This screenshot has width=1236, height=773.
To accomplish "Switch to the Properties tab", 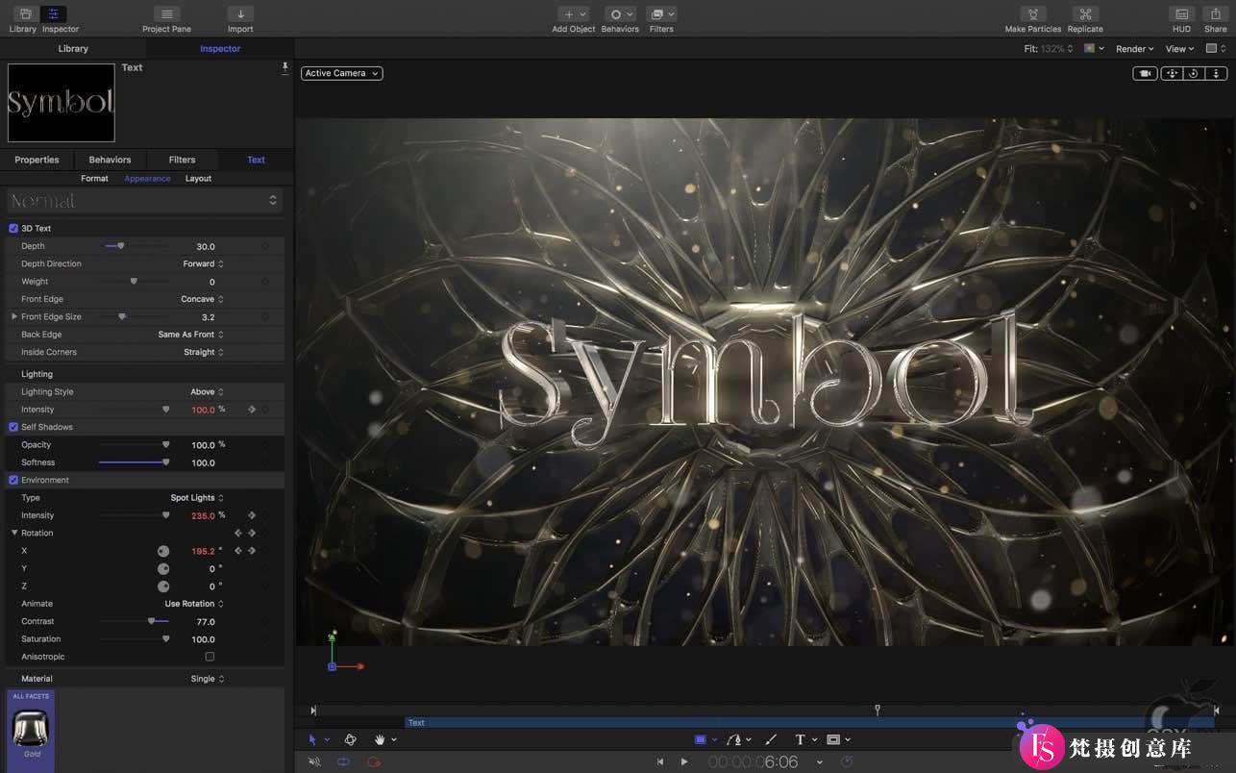I will (x=37, y=160).
